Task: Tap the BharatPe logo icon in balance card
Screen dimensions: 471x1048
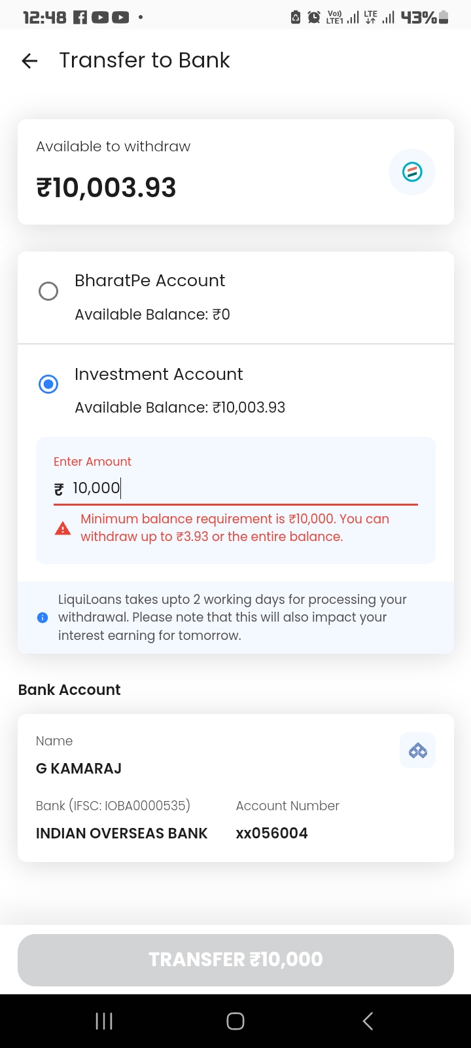Action: (412, 172)
